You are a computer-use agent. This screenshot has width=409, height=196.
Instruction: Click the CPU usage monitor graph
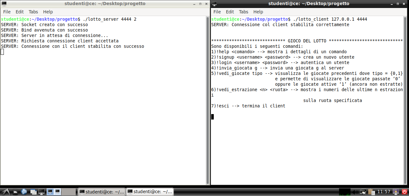[x=345, y=192]
